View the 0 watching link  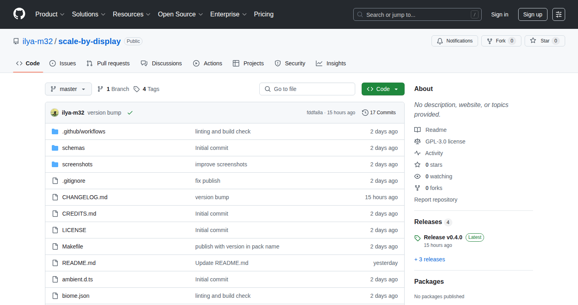433,176
